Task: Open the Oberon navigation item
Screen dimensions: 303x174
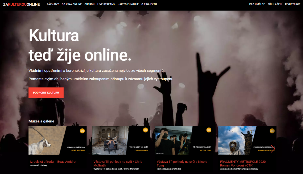Action: point(89,4)
